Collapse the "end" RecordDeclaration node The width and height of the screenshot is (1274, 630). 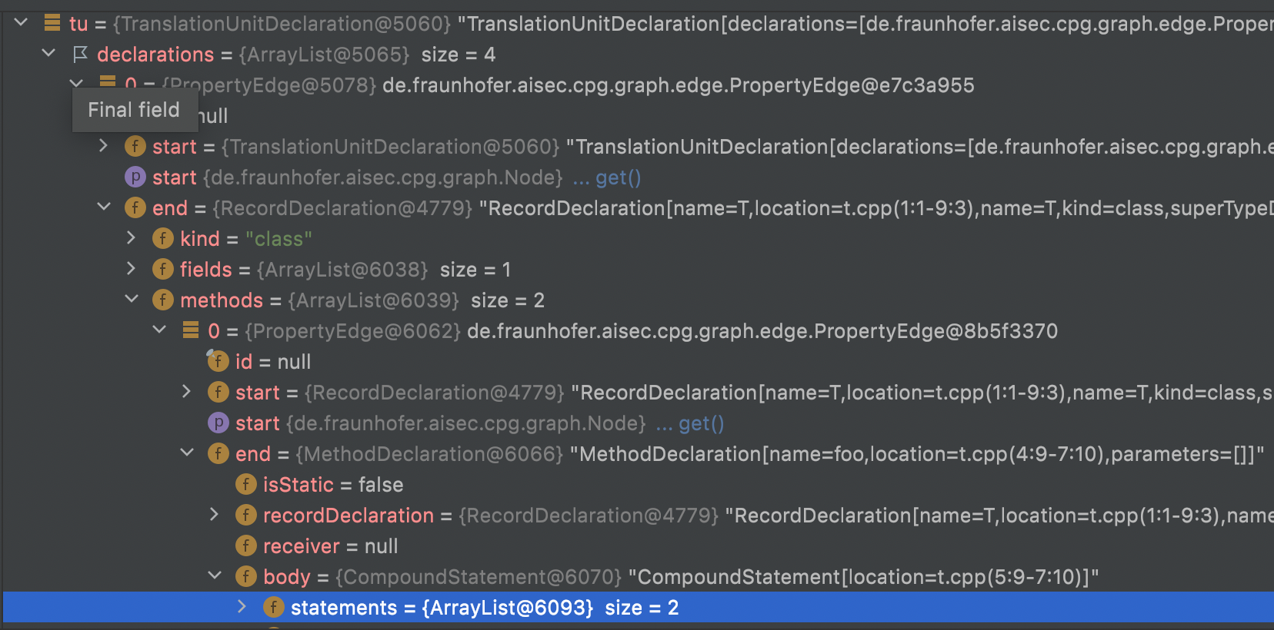[104, 207]
